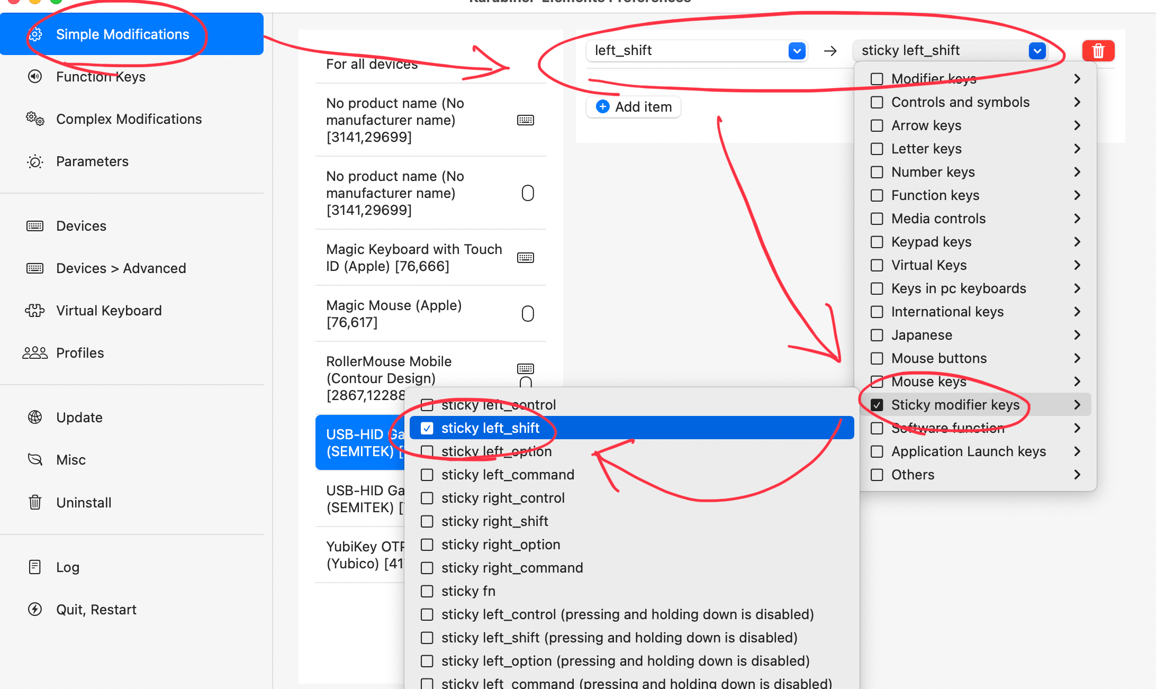The height and width of the screenshot is (689, 1156).
Task: Click the Complex Modifications gears icon
Action: pyautogui.click(x=35, y=119)
